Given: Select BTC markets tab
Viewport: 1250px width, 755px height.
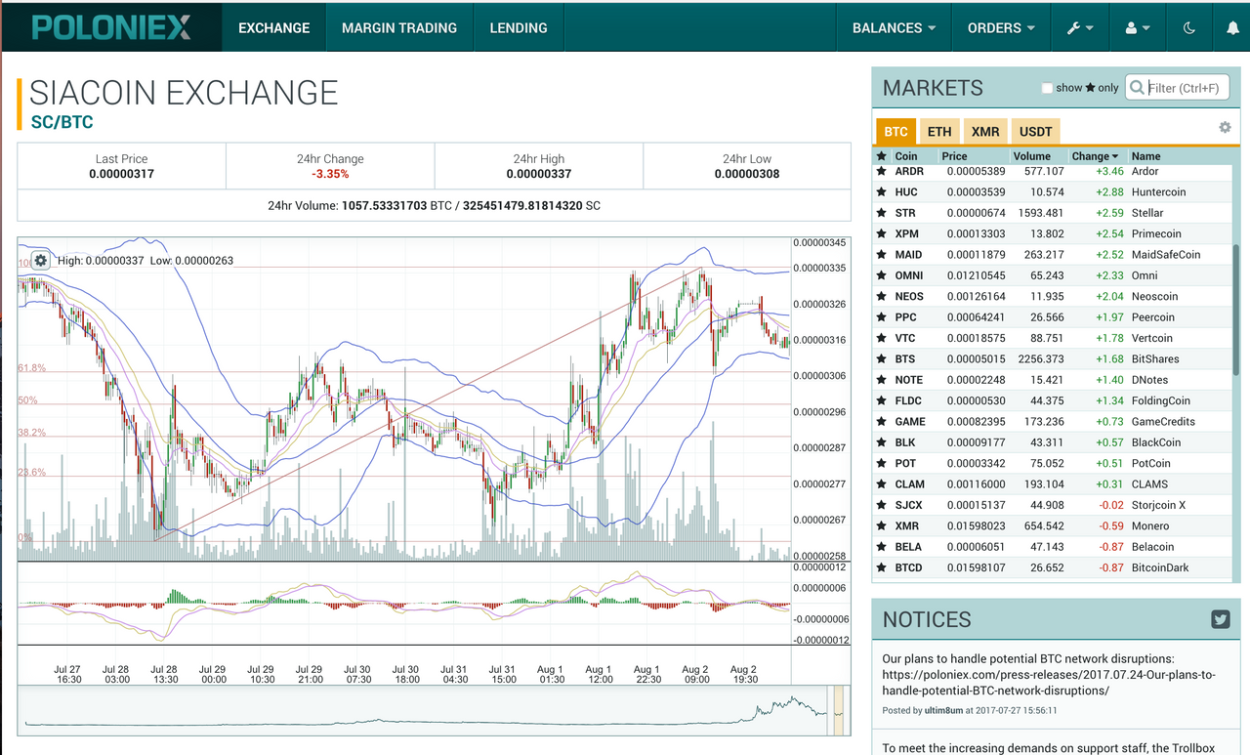Looking at the screenshot, I should coord(896,132).
